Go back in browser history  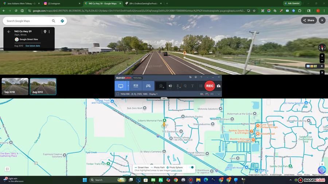[x=4, y=11]
